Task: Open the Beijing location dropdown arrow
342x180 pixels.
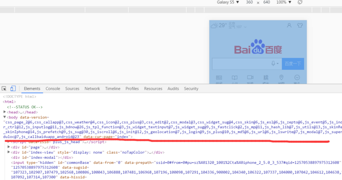Action: tap(245, 27)
